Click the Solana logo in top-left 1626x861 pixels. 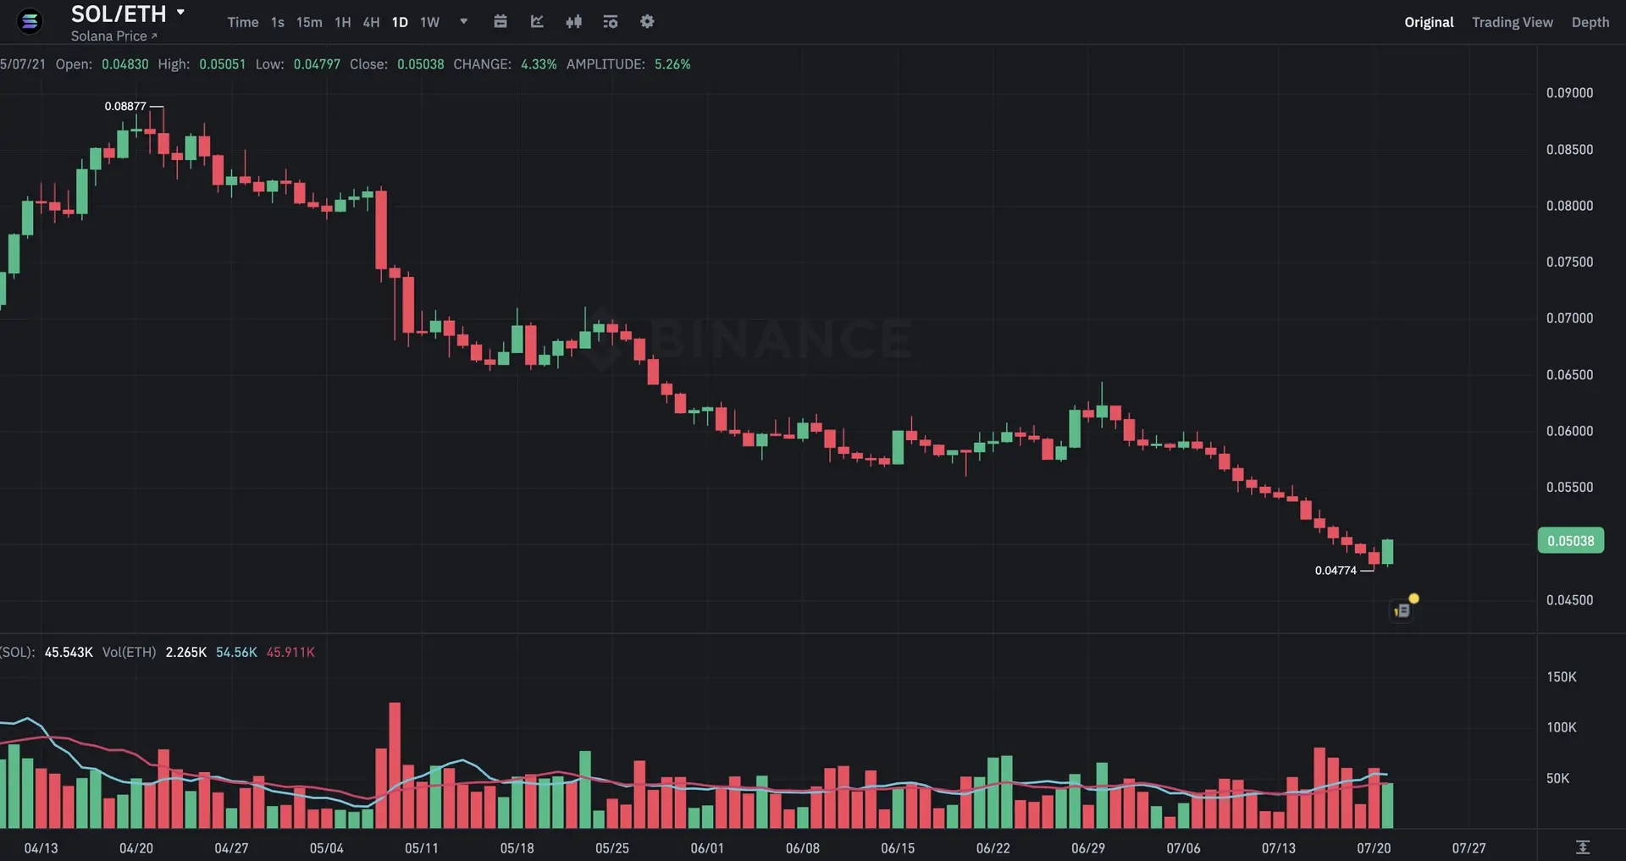29,21
